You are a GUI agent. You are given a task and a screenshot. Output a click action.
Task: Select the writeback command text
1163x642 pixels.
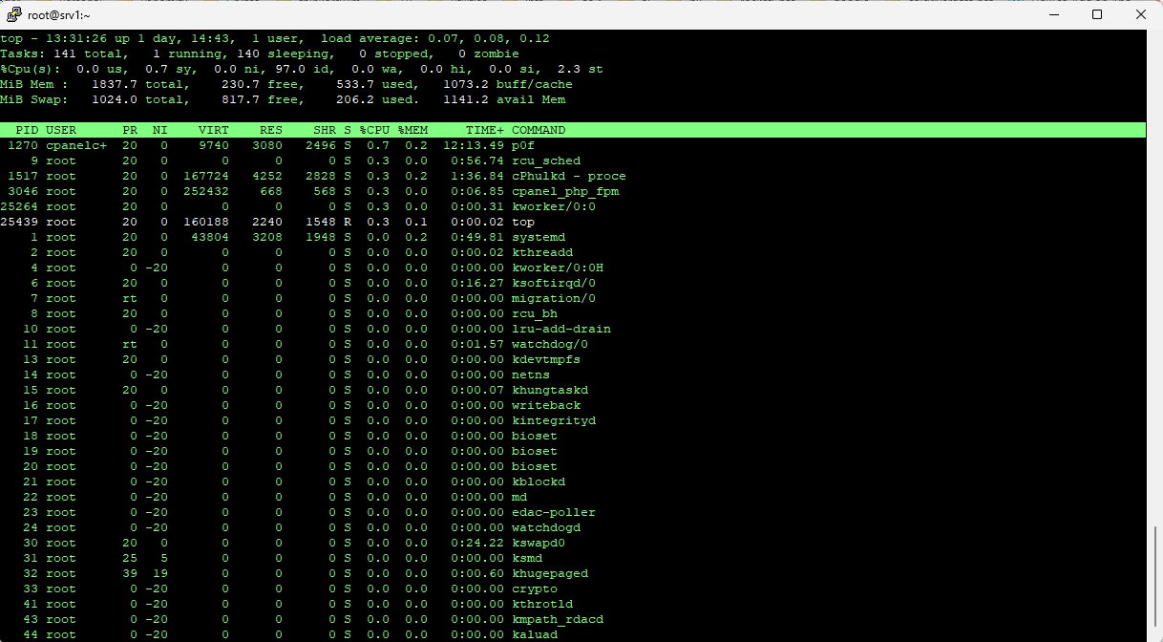(x=546, y=405)
